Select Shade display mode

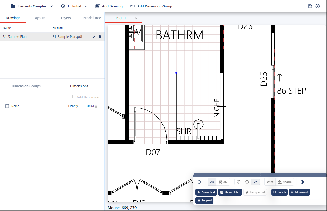tap(285, 182)
